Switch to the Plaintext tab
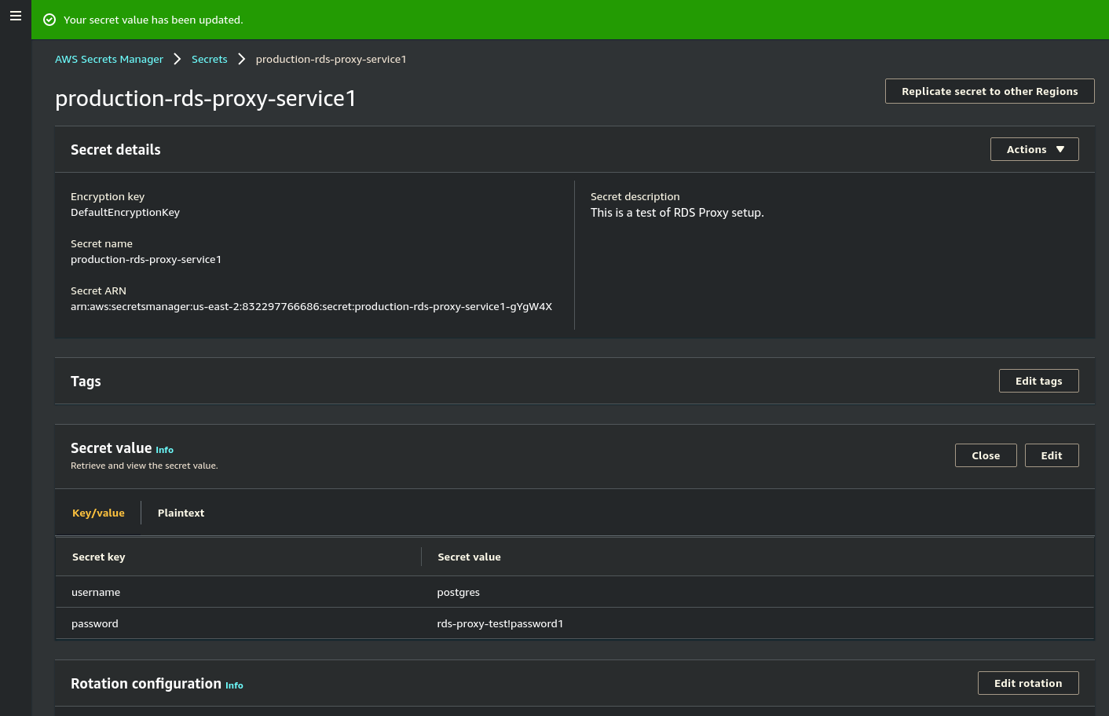The width and height of the screenshot is (1109, 716). click(181, 513)
